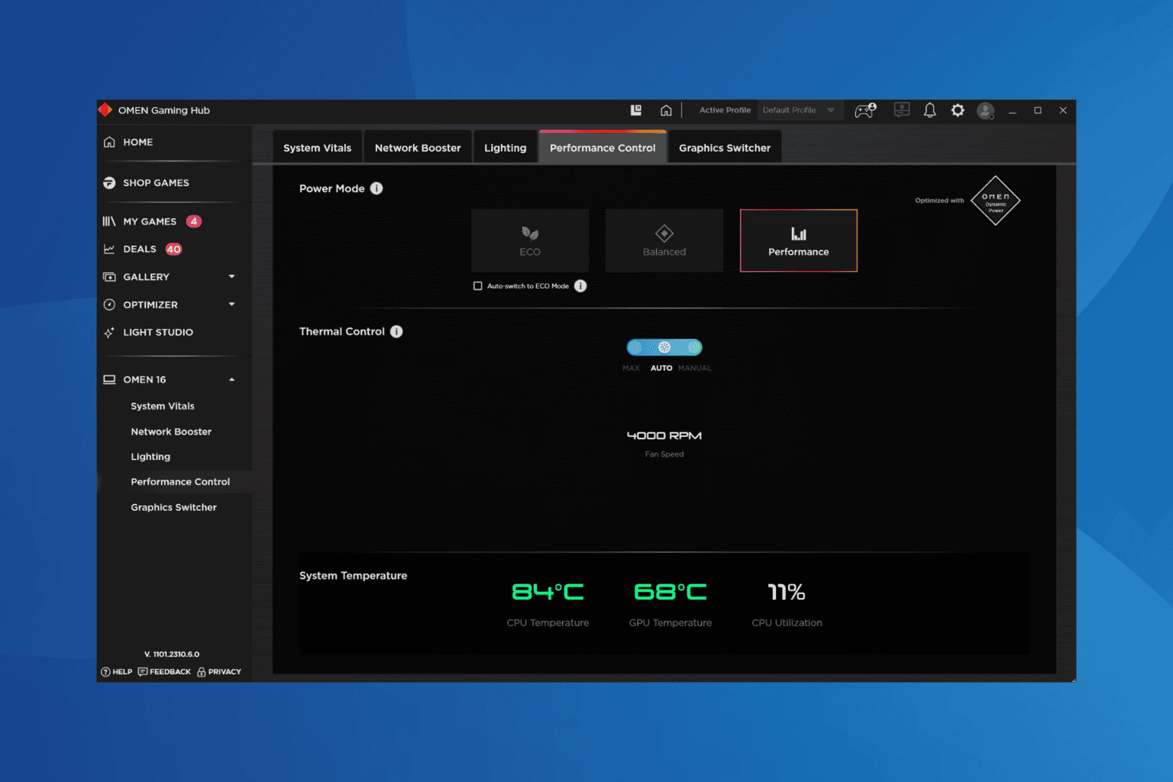This screenshot has height=782, width=1173.
Task: Click the 84°C CPU Temperature reading
Action: coord(548,592)
